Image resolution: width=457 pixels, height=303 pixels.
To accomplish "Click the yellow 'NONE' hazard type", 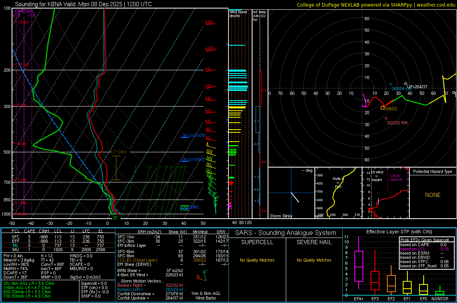I will 433,195.
